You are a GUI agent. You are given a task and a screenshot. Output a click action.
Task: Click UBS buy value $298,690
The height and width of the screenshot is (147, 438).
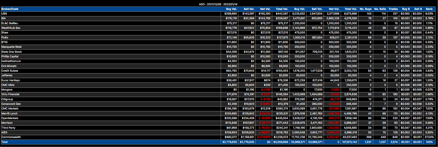[231, 14]
